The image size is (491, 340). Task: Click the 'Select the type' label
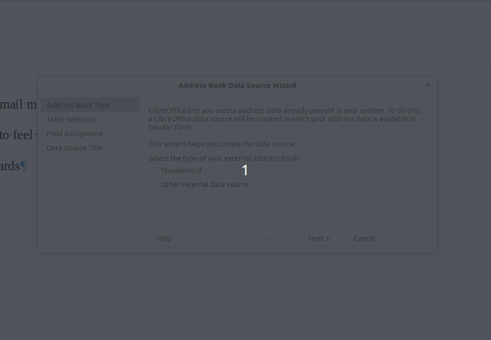[224, 158]
